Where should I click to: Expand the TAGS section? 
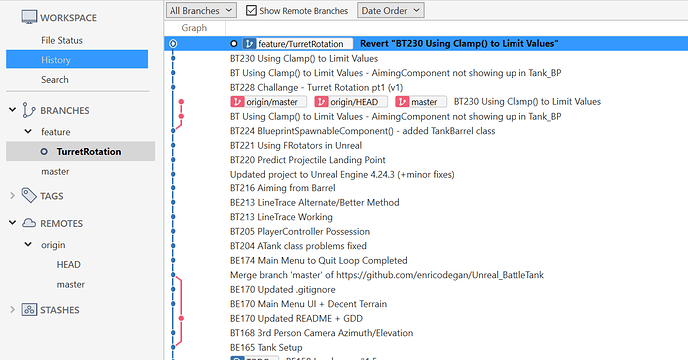pyautogui.click(x=12, y=196)
